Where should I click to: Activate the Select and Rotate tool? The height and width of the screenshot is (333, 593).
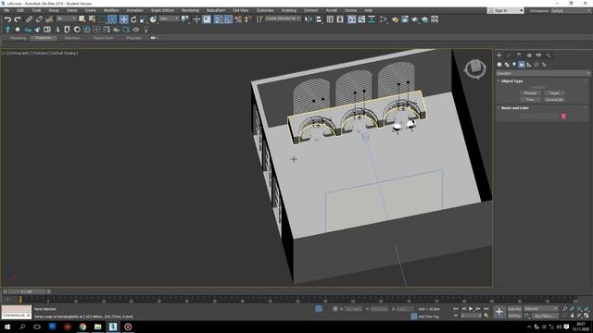(133, 19)
